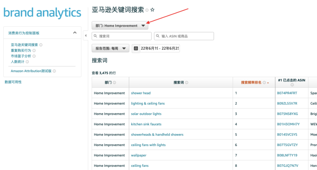
Task: Click magnifier icon in the 搜索词 search box
Action: (x=95, y=36)
